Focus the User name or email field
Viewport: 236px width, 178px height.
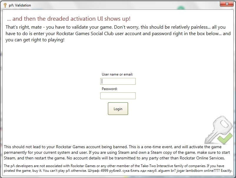(x=118, y=81)
